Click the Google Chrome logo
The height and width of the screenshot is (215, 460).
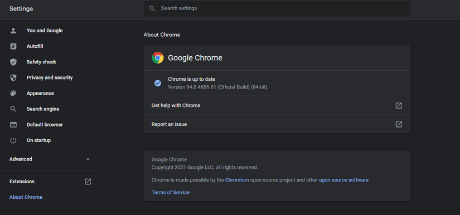[x=158, y=58]
